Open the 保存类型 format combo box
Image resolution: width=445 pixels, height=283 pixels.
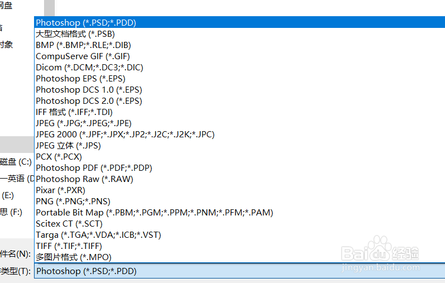click(x=240, y=271)
